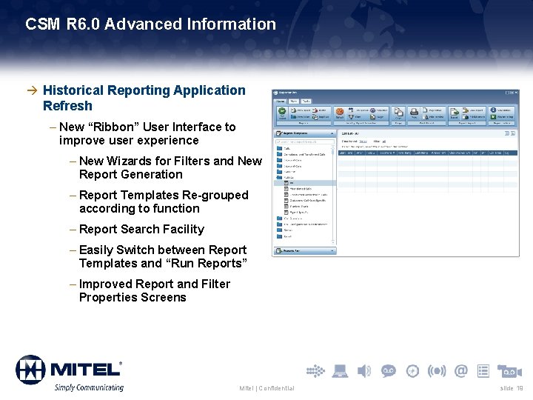Click the report templates search box

[305, 141]
